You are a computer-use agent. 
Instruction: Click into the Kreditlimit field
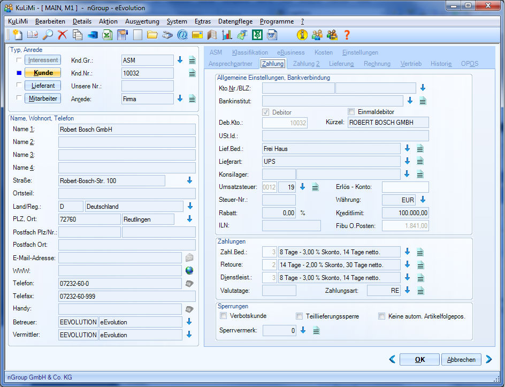405,213
